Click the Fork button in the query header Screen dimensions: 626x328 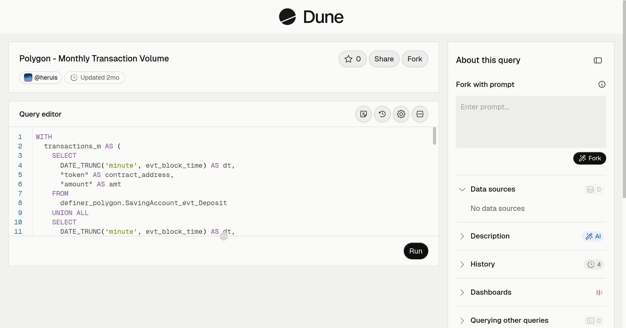(x=415, y=59)
